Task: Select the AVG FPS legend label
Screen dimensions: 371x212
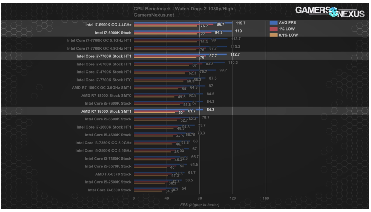Action: [x=287, y=23]
